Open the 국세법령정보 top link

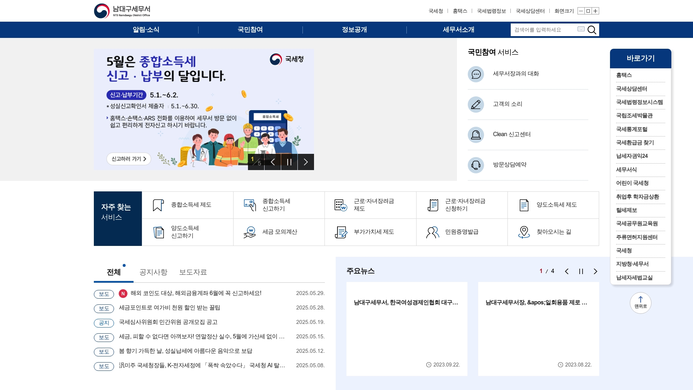(491, 11)
